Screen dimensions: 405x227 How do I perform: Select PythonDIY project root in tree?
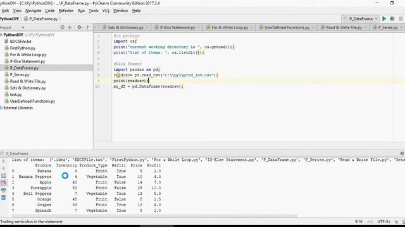[x=13, y=35]
